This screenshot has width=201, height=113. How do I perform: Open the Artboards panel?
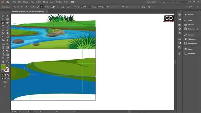(191, 53)
